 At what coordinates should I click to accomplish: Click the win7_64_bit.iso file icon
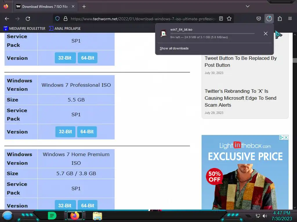point(163,34)
